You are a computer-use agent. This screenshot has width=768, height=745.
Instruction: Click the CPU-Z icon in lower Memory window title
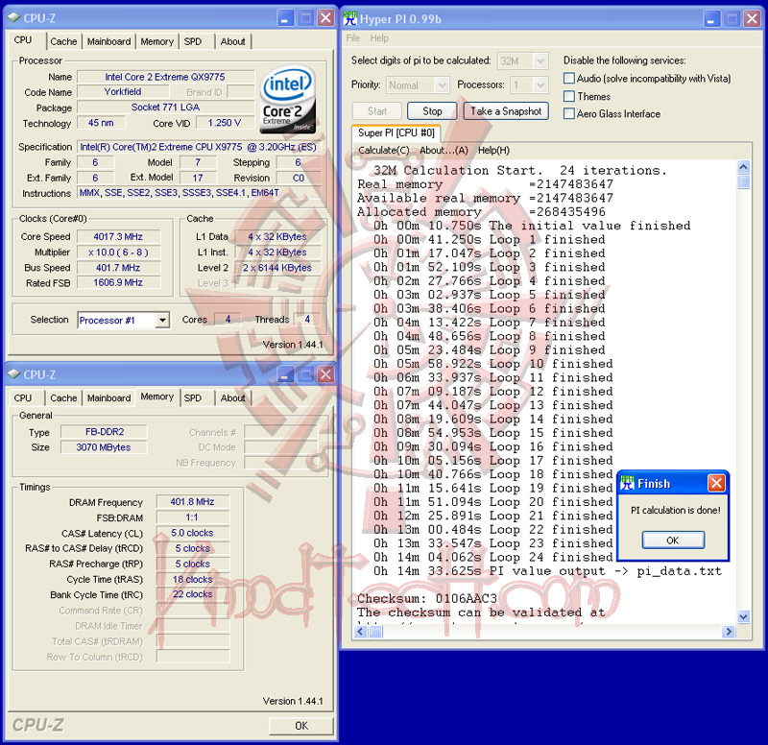[14, 374]
